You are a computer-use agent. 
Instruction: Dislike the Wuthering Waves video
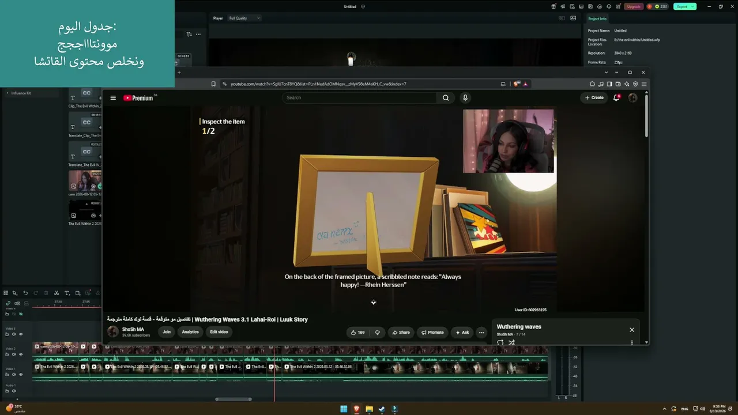point(378,333)
